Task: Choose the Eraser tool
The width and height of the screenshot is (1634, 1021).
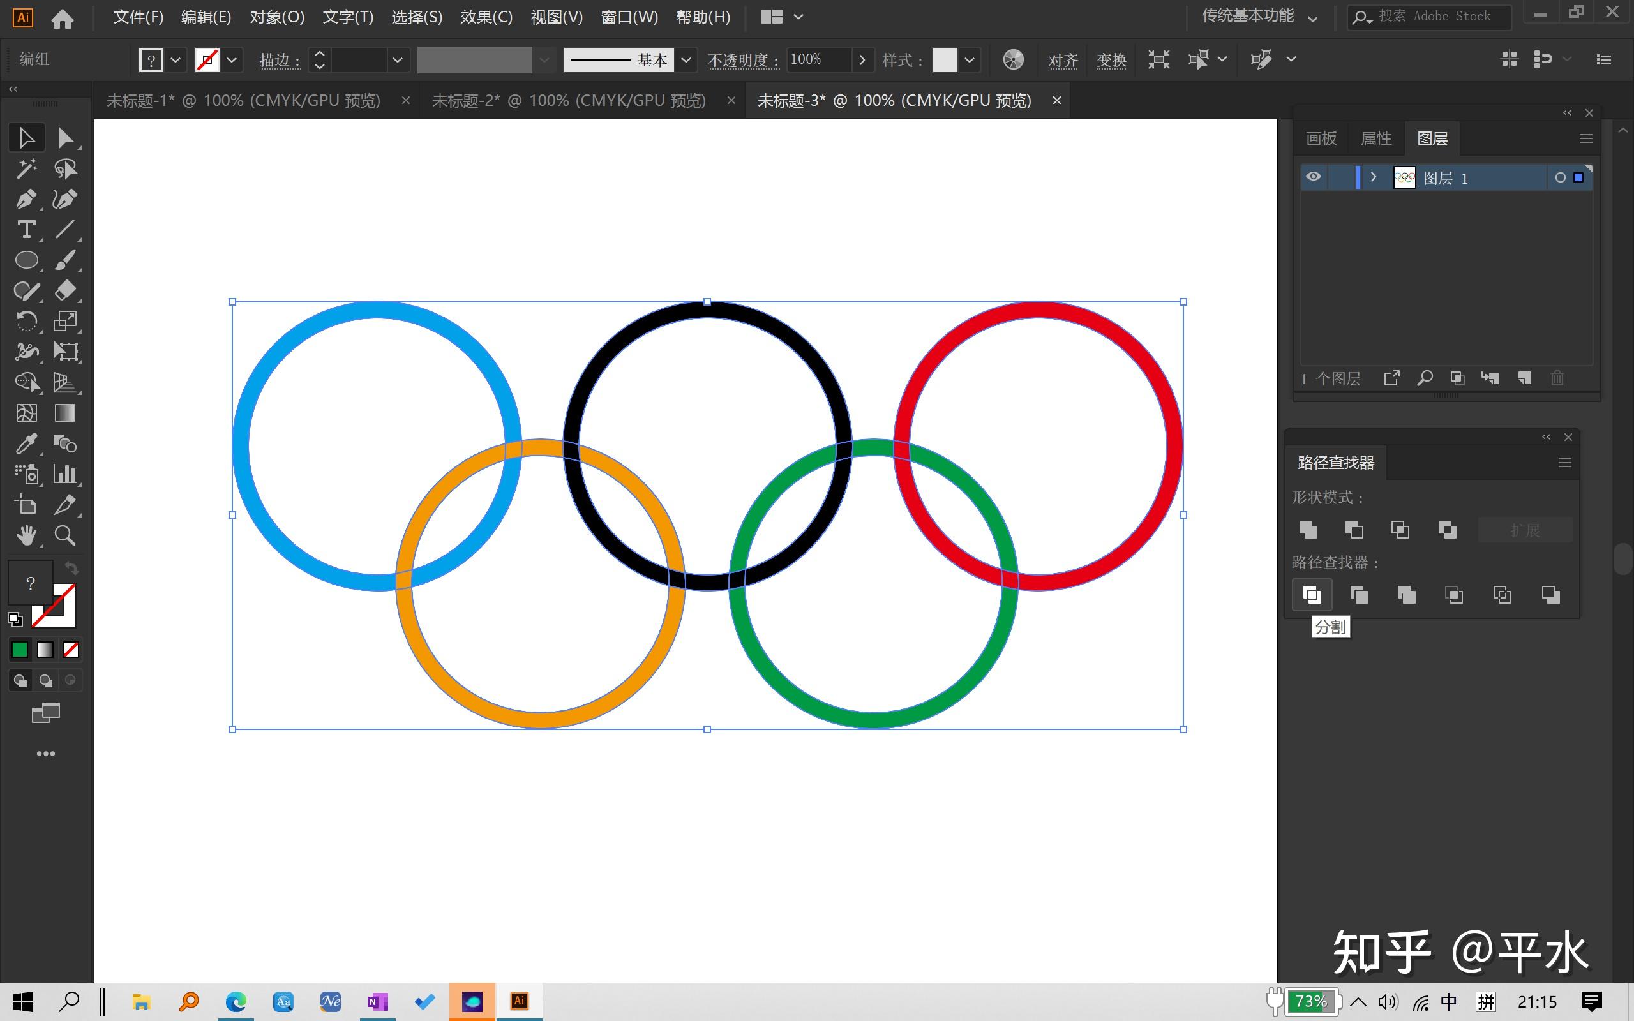Action: coord(65,290)
